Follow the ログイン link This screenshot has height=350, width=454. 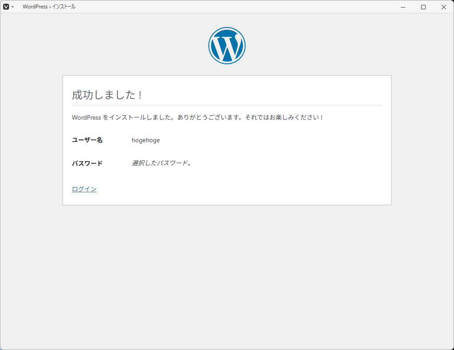tap(84, 189)
